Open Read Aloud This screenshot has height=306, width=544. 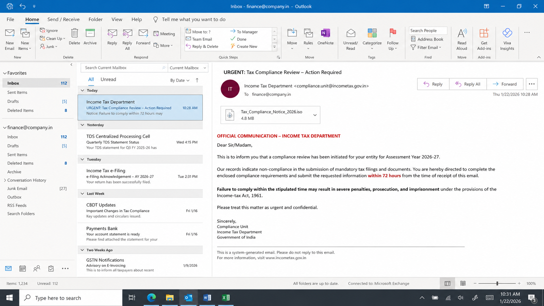tap(462, 39)
